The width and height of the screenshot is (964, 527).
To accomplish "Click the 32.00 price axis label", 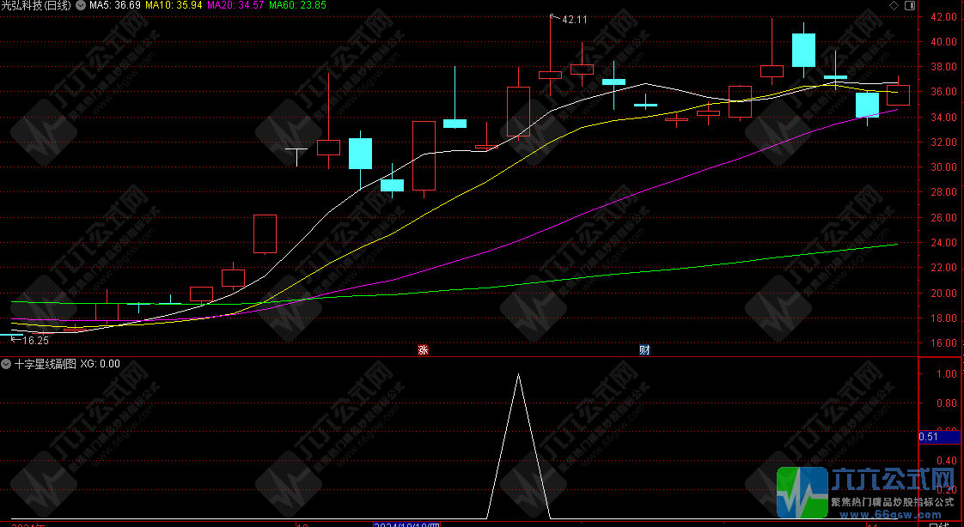I will coord(943,142).
